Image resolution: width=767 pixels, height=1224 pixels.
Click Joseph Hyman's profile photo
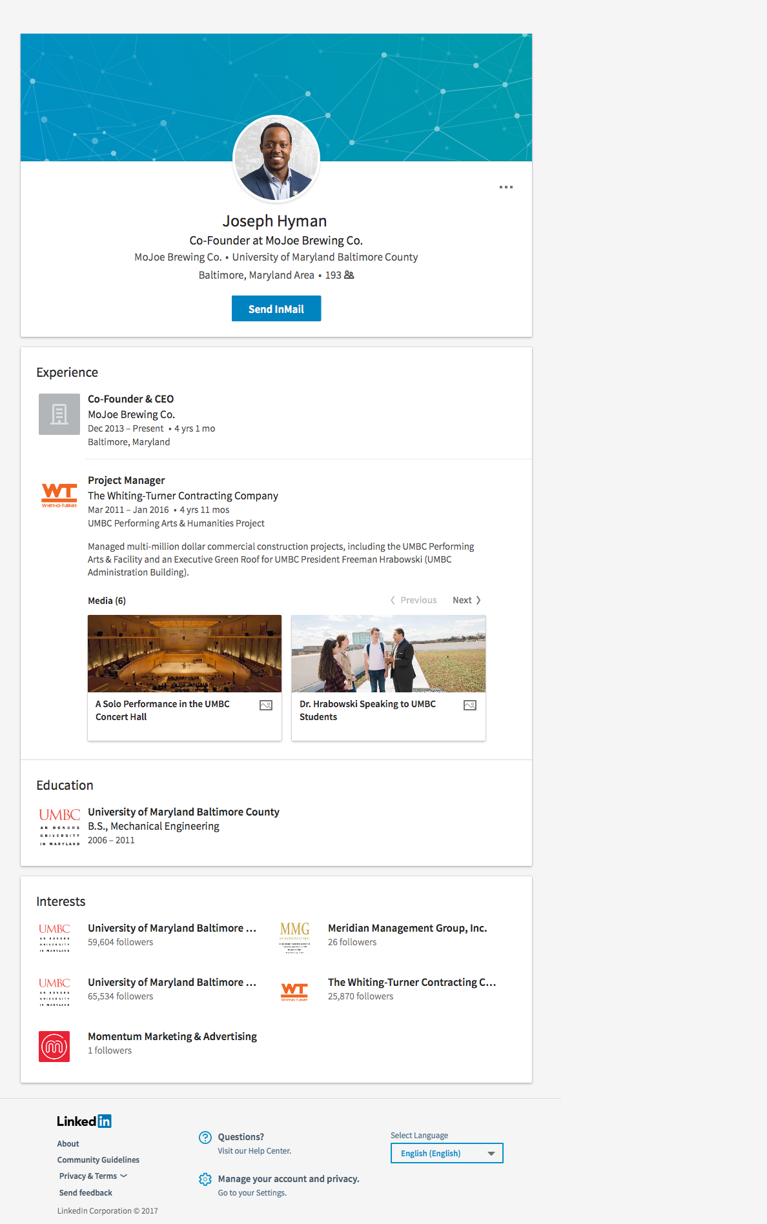tap(276, 159)
